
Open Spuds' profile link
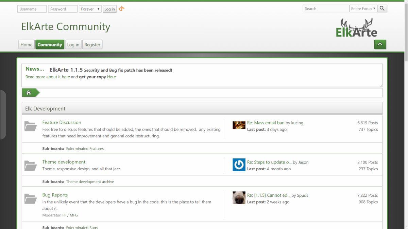coord(303,195)
